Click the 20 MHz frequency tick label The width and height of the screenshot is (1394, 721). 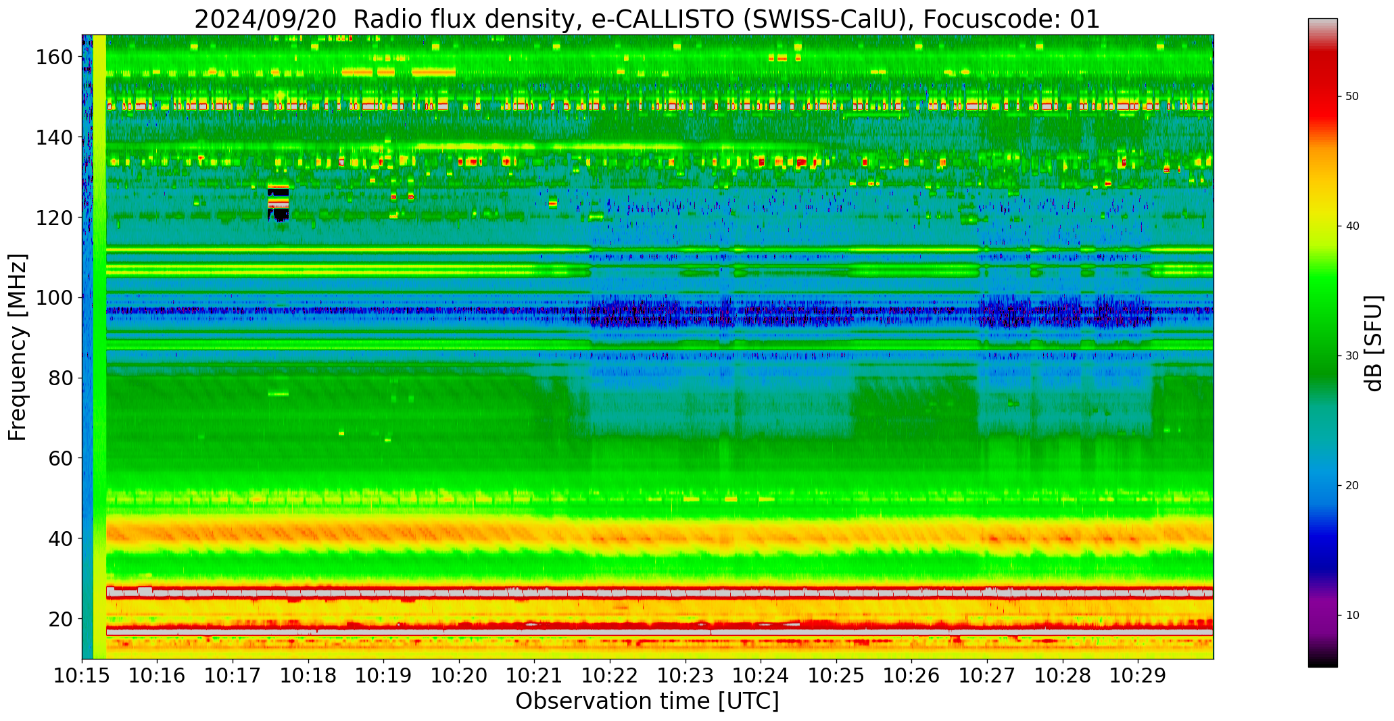[61, 618]
